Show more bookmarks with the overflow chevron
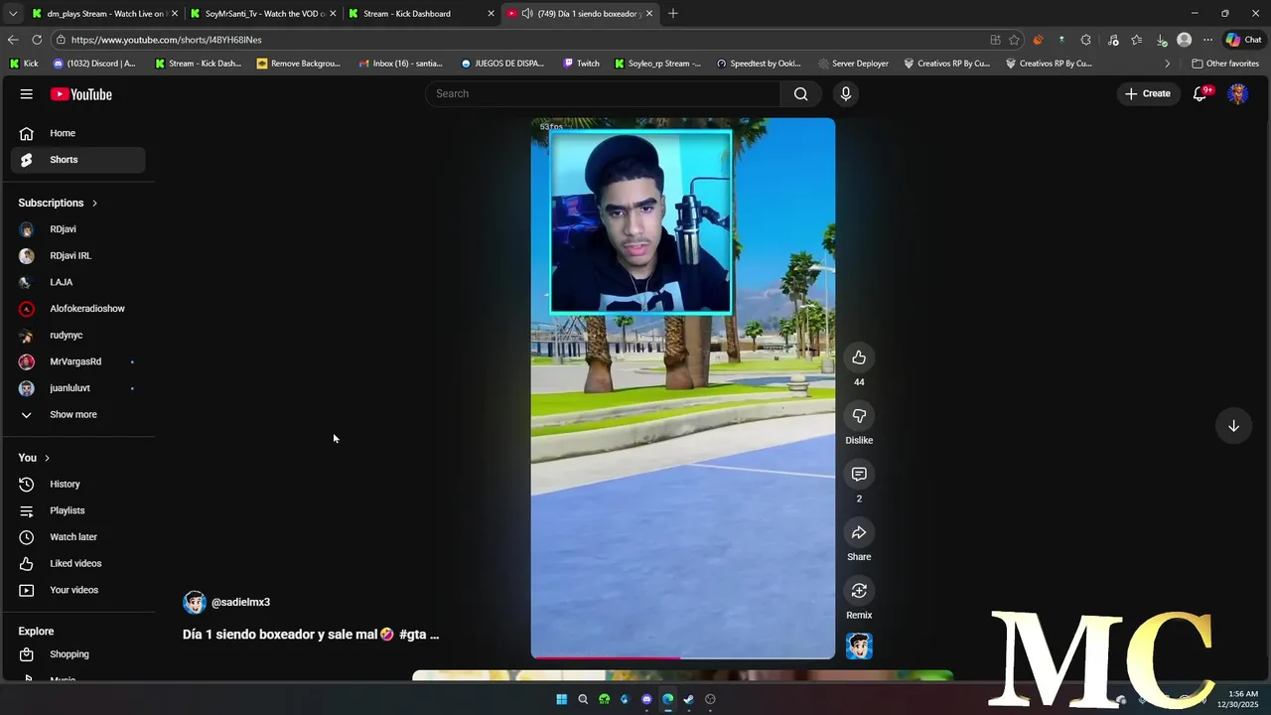The width and height of the screenshot is (1271, 715). point(1167,64)
